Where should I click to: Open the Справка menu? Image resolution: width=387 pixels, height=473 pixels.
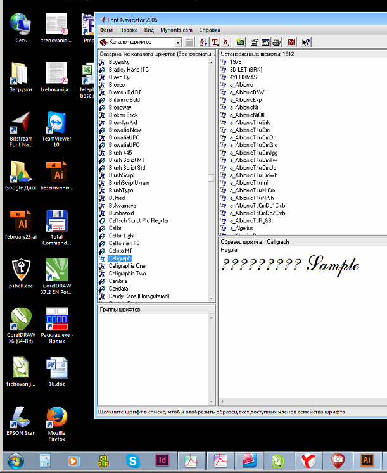(x=210, y=30)
